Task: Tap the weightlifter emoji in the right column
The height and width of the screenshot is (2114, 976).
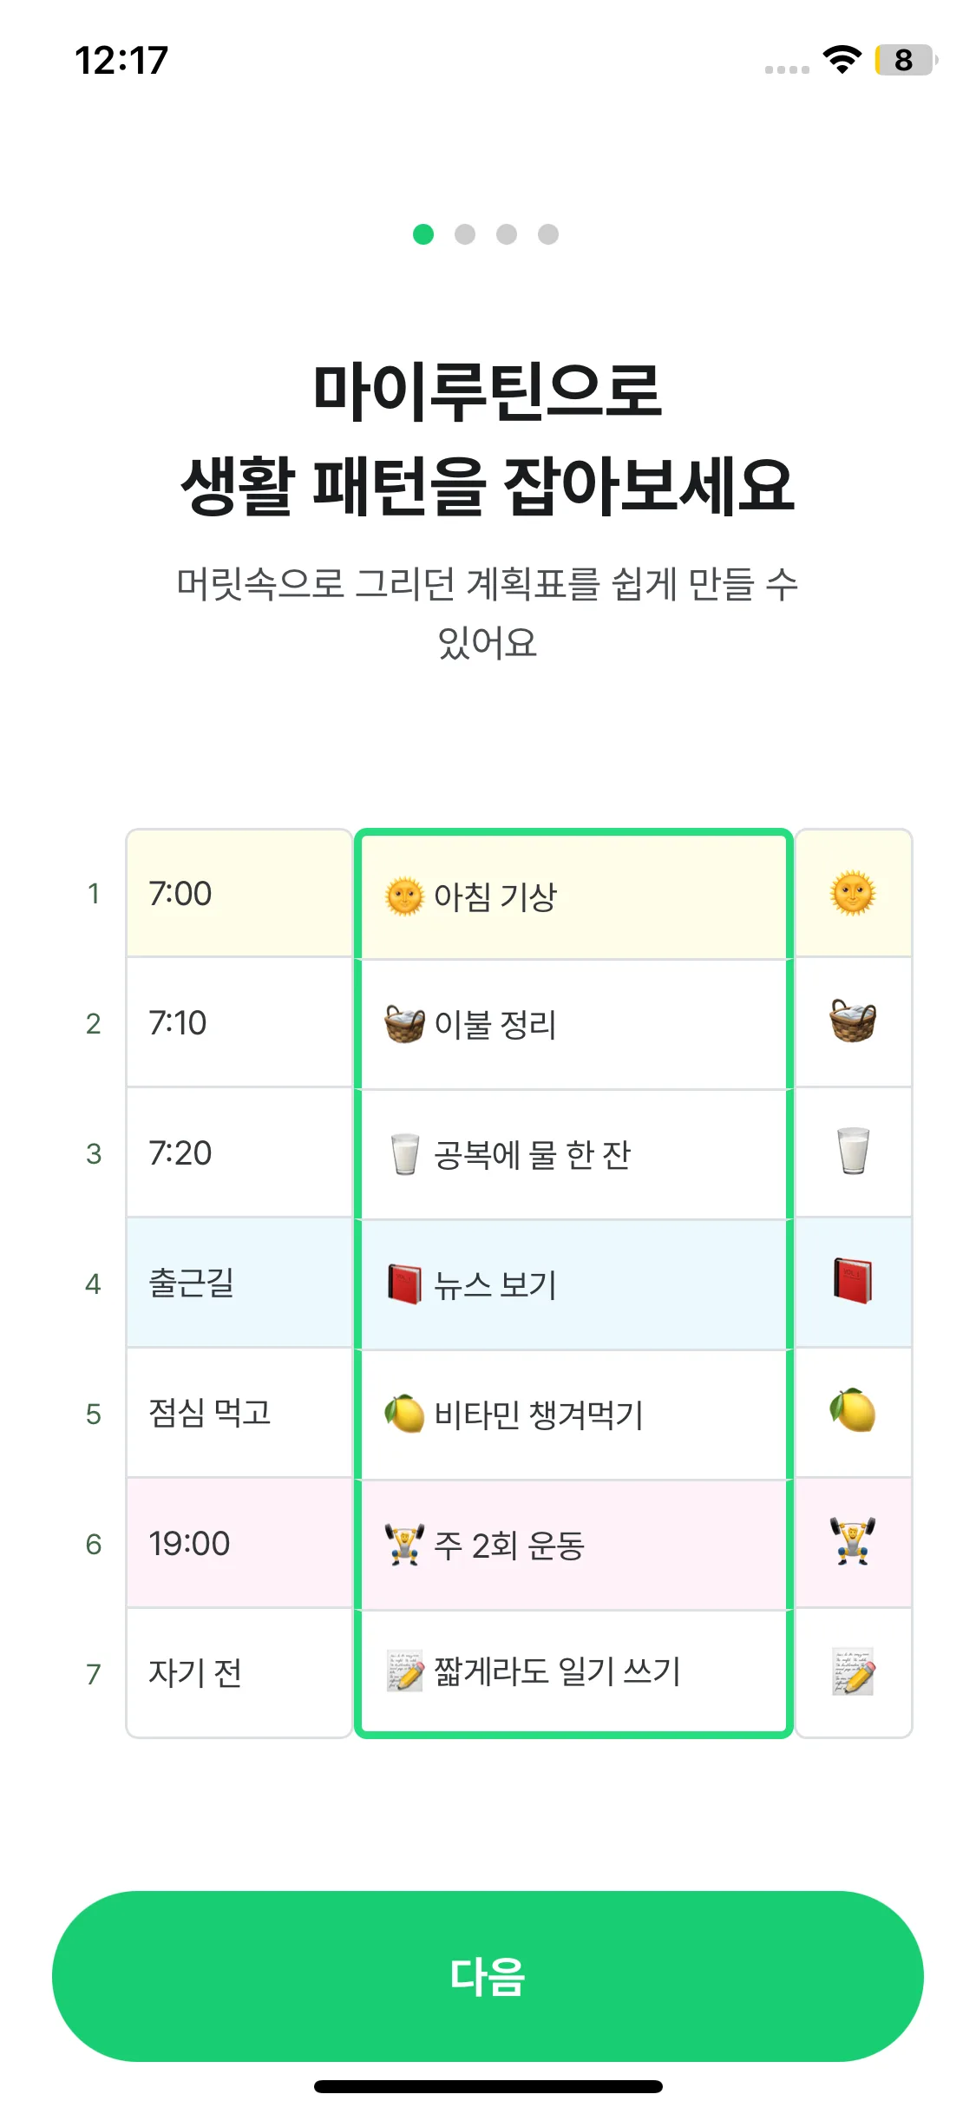Action: (x=853, y=1542)
